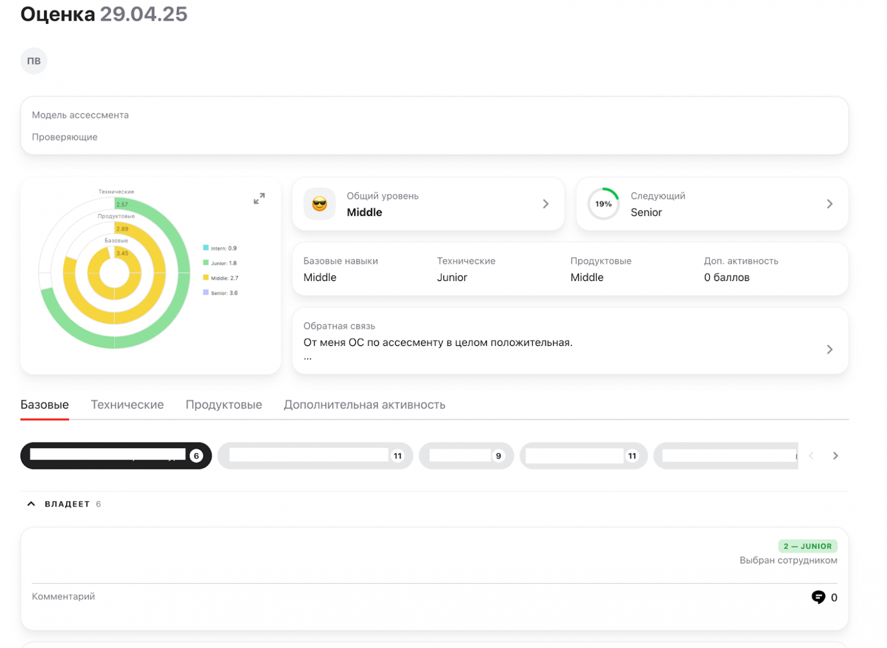The height and width of the screenshot is (648, 887).
Task: Select the filter pill with count 11
Action: (316, 455)
